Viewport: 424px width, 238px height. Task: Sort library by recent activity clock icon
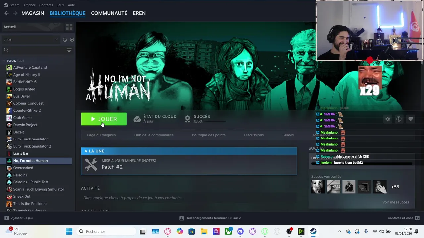point(65,40)
